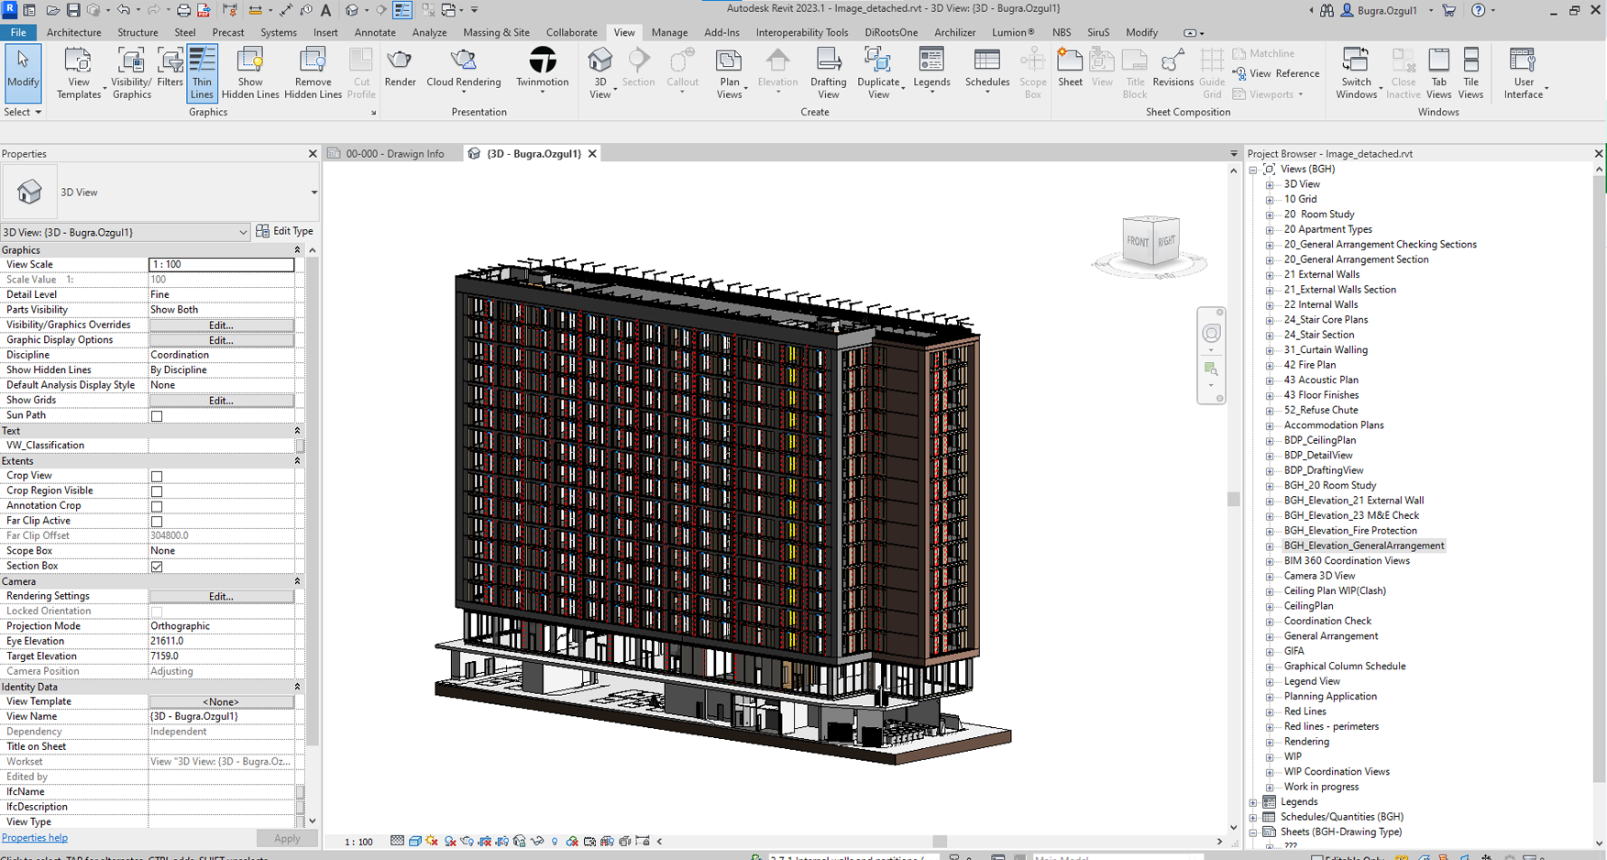Click the ViewCube in the 3D view
The image size is (1607, 860).
tap(1150, 241)
